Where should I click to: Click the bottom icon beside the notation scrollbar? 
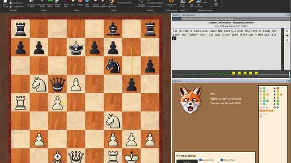pyautogui.click(x=287, y=40)
